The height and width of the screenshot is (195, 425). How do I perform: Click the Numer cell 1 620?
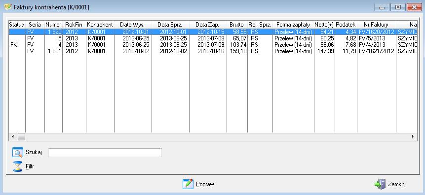[x=55, y=32]
